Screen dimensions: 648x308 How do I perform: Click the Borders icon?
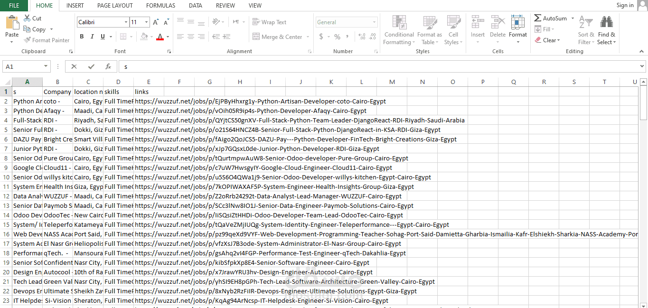[x=123, y=37]
